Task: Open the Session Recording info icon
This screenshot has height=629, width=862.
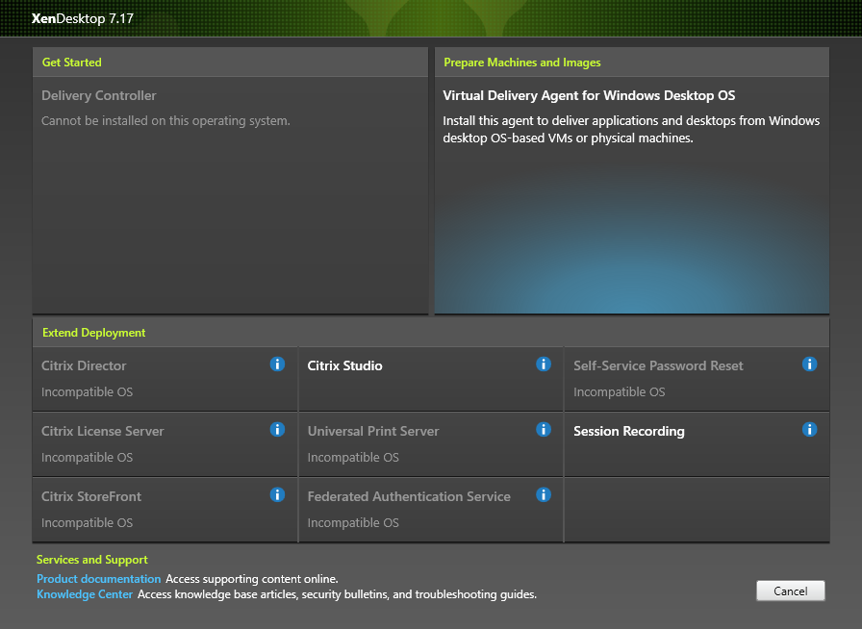Action: pos(809,429)
